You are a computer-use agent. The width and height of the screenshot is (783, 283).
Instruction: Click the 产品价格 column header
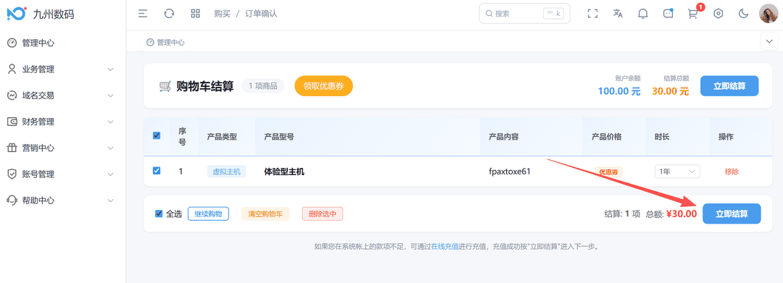pyautogui.click(x=606, y=137)
